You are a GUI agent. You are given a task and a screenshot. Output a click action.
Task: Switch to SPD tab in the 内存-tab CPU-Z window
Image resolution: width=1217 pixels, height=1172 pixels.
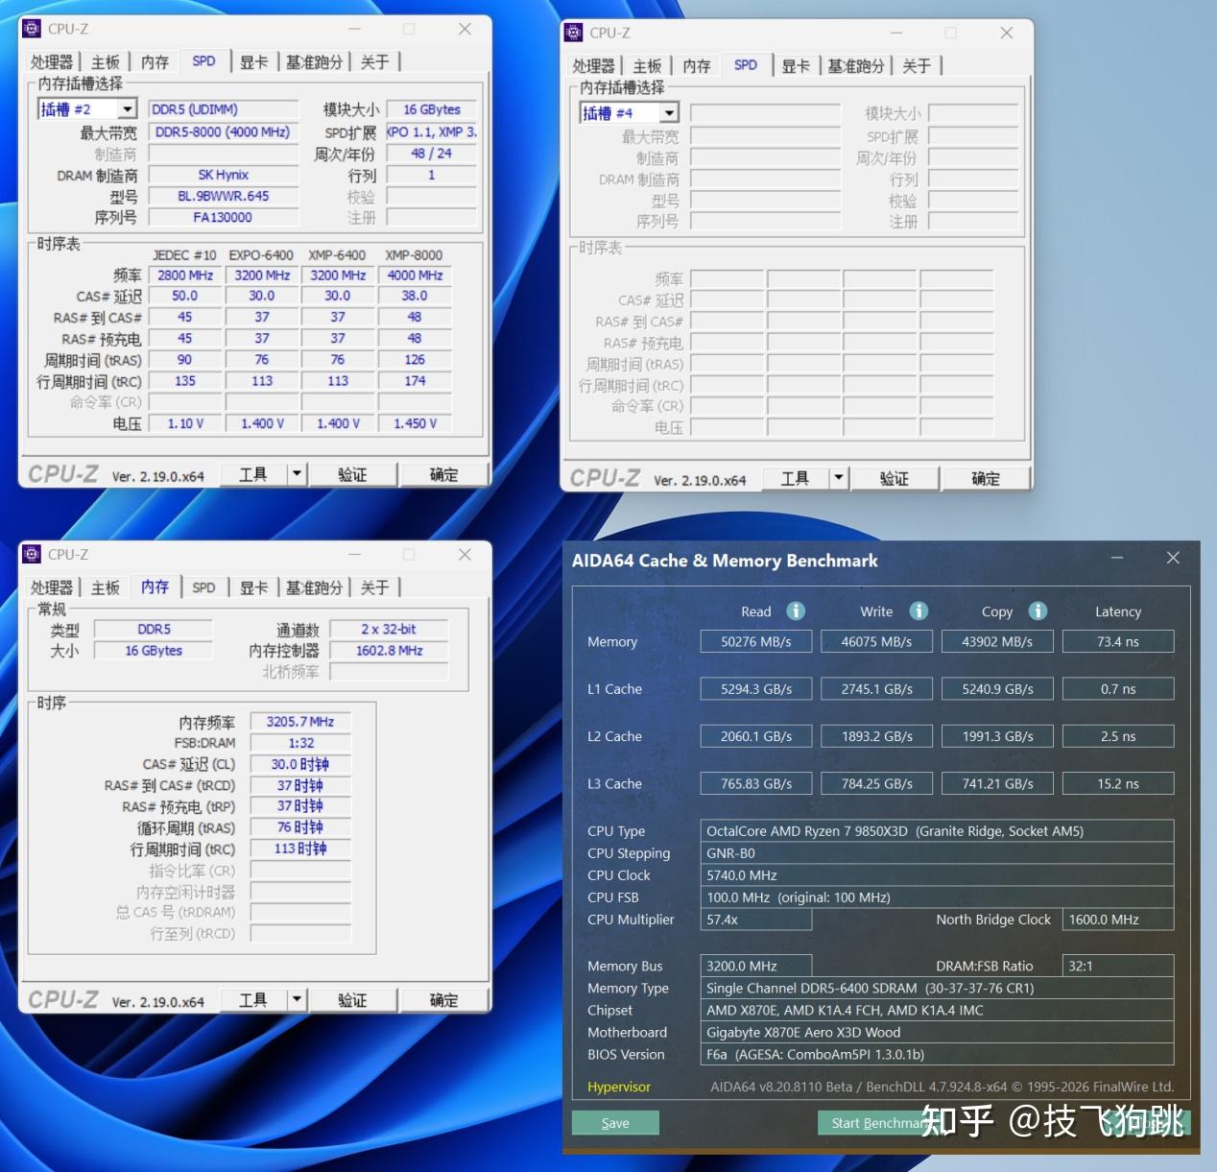click(x=203, y=587)
